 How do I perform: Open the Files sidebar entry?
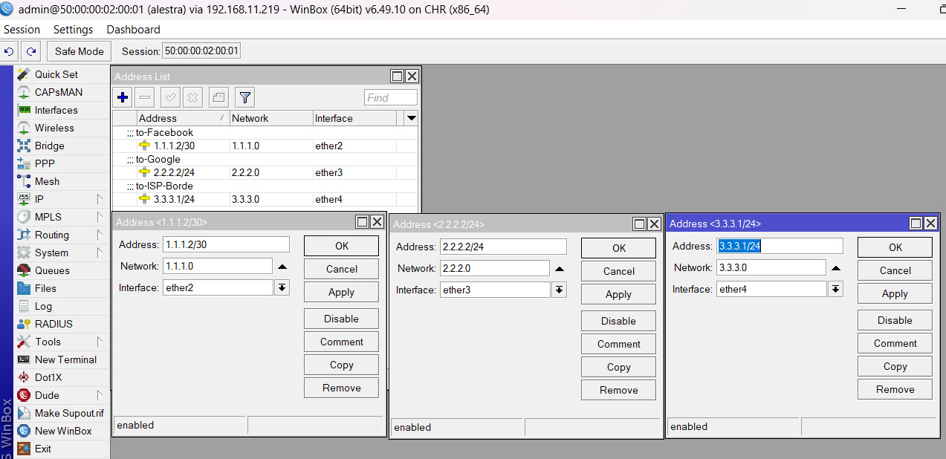tap(45, 288)
